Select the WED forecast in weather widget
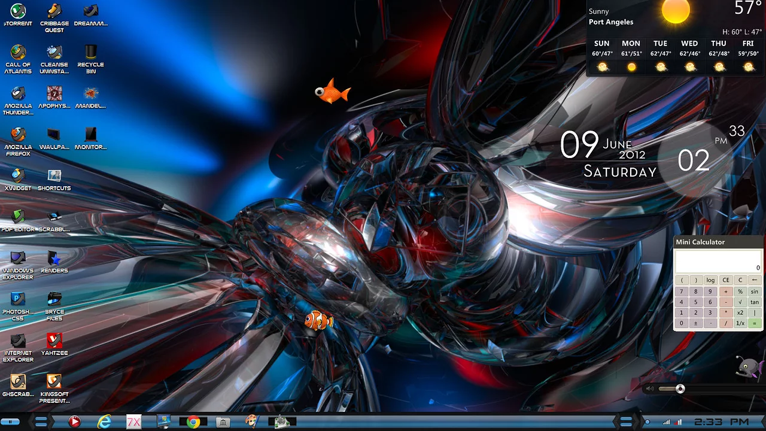This screenshot has width=766, height=431. (x=689, y=56)
